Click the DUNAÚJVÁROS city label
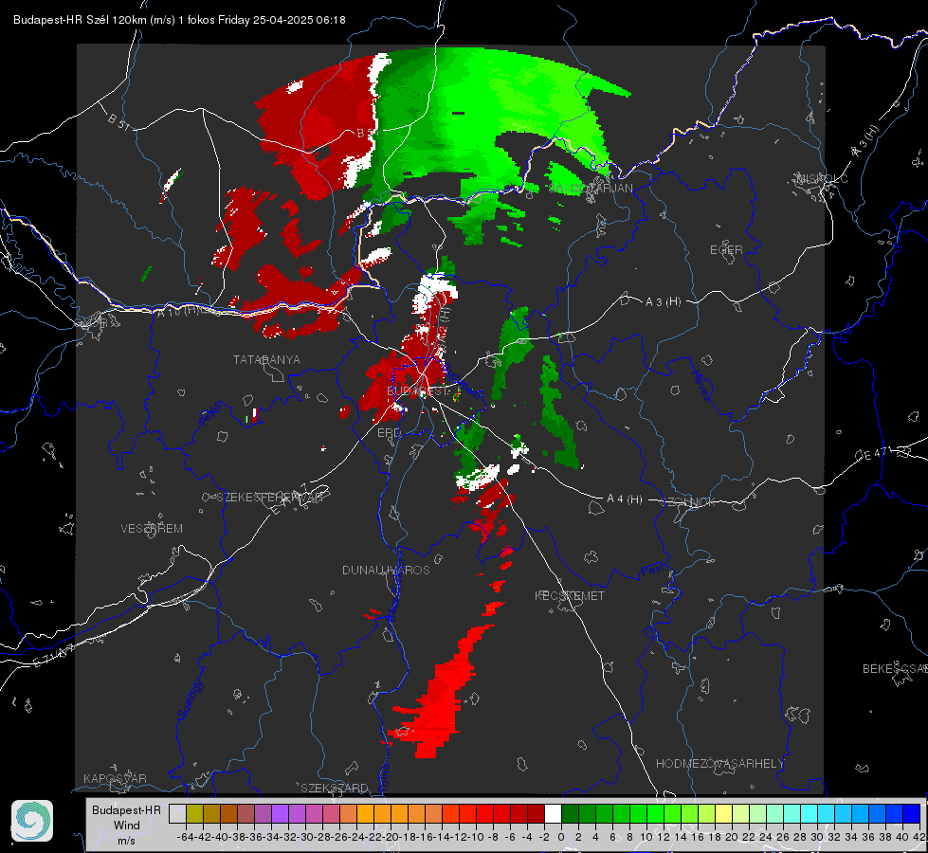The image size is (928, 853). 386,570
